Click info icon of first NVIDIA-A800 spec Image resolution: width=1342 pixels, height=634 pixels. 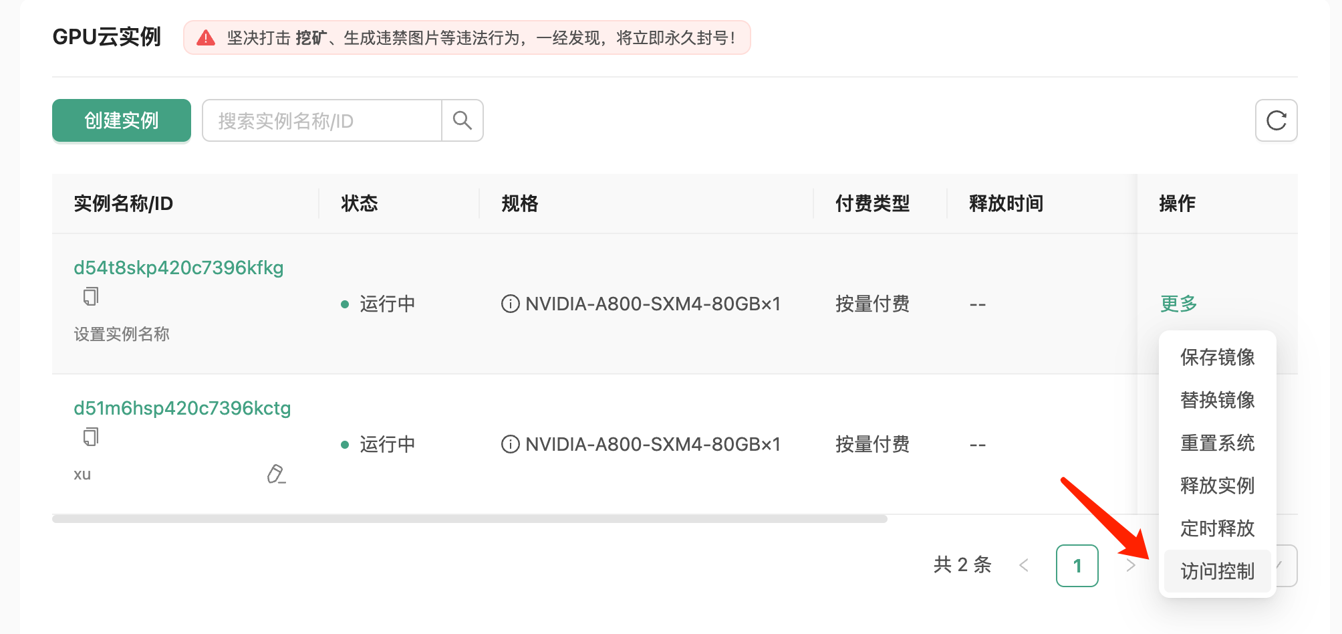tap(511, 304)
